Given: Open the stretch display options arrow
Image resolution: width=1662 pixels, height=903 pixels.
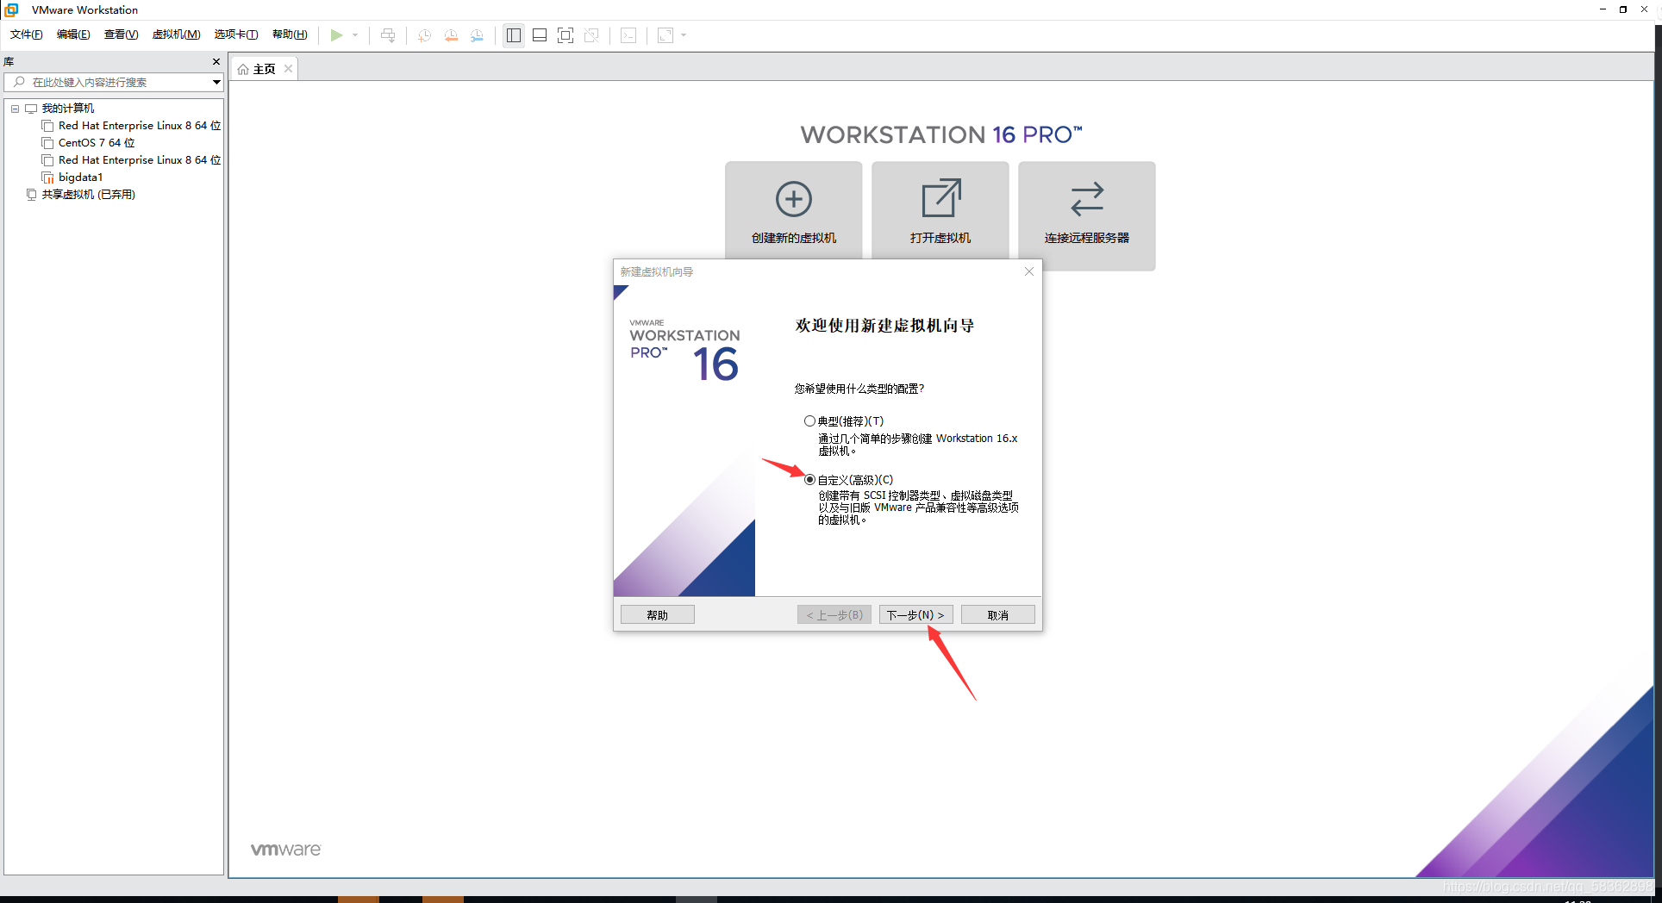Looking at the screenshot, I should click(684, 35).
